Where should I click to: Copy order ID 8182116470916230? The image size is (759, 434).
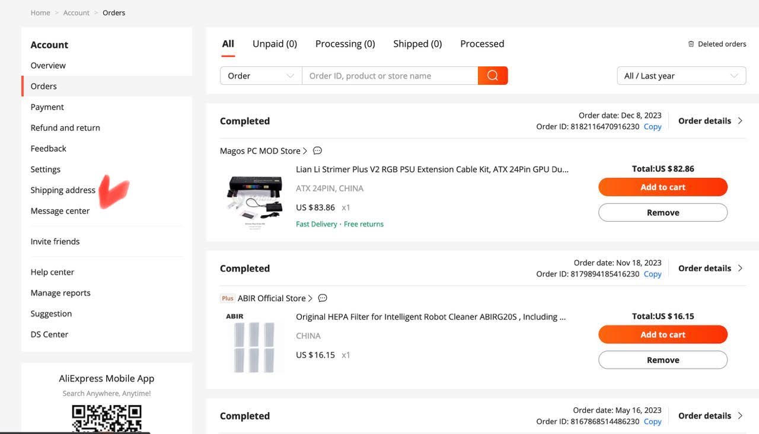[x=652, y=126]
